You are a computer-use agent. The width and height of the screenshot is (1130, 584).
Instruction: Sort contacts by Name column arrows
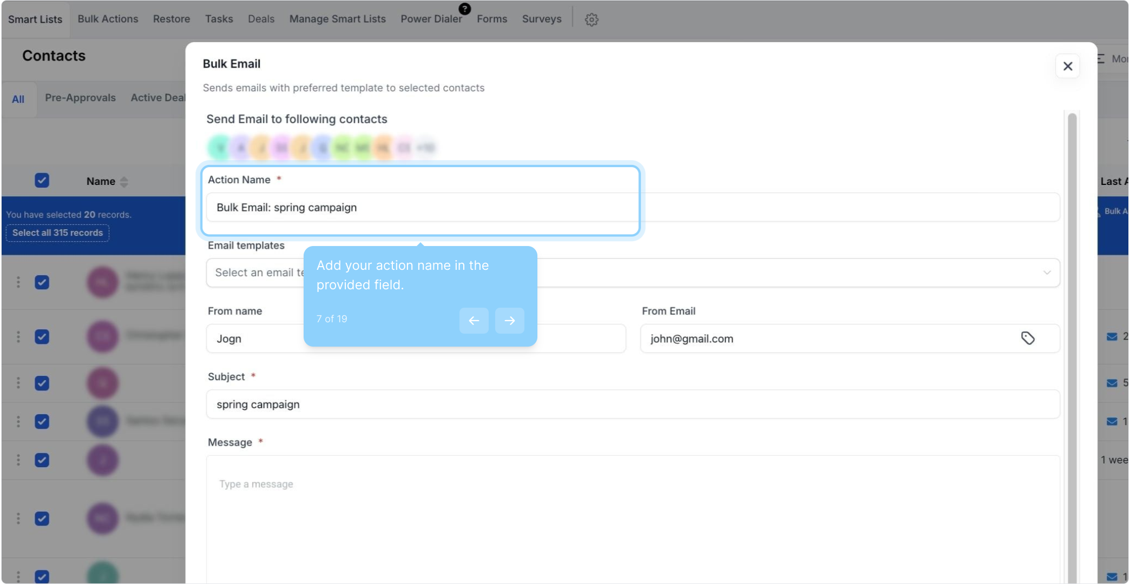[124, 182]
